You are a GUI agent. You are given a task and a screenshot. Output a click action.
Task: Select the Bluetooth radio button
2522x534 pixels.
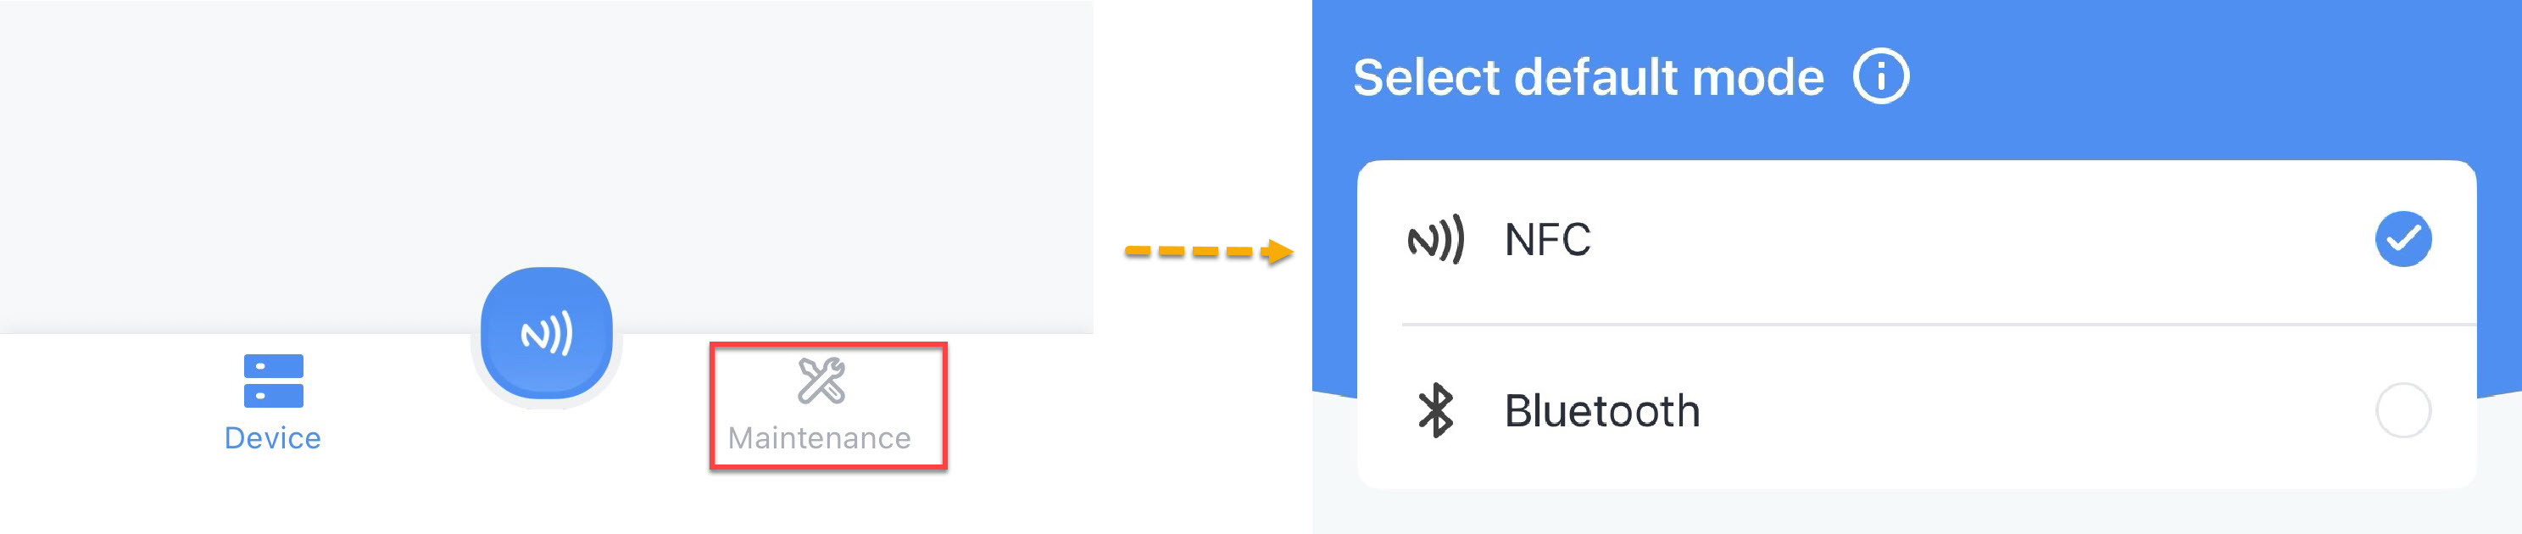click(x=2402, y=409)
